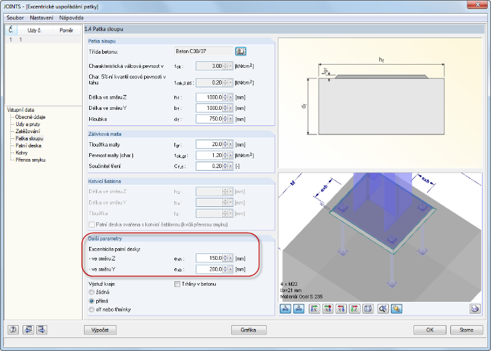Open flyout arrow beside df field

[231, 119]
